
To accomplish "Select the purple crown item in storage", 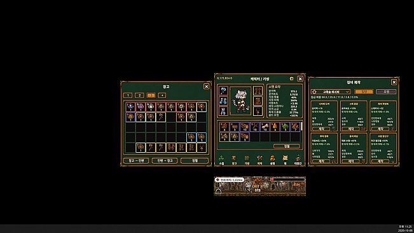I will click(x=141, y=107).
